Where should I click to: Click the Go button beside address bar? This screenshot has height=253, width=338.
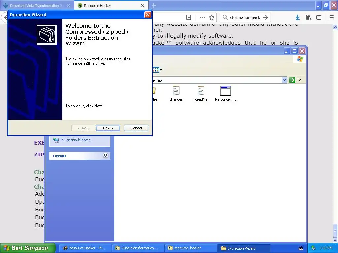point(295,80)
